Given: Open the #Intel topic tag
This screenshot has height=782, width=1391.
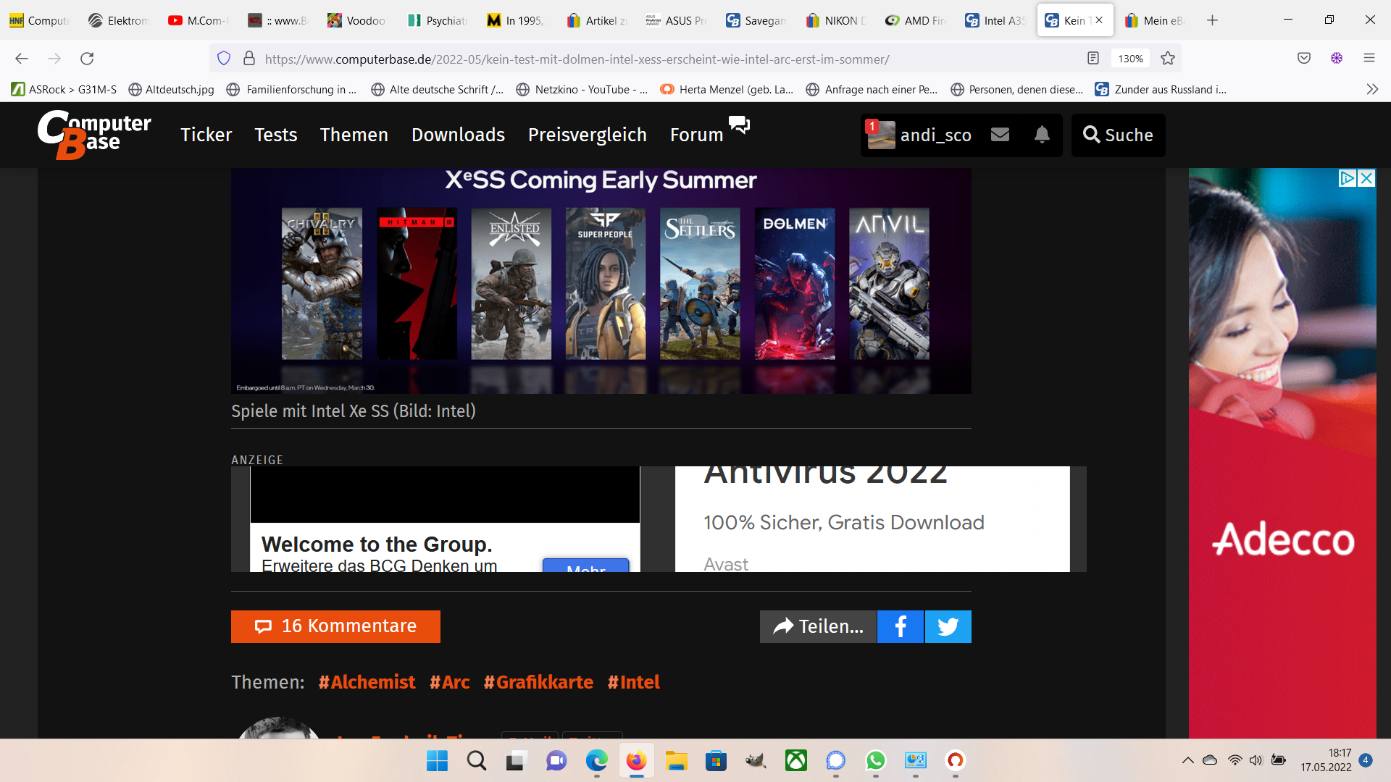Looking at the screenshot, I should (x=634, y=683).
